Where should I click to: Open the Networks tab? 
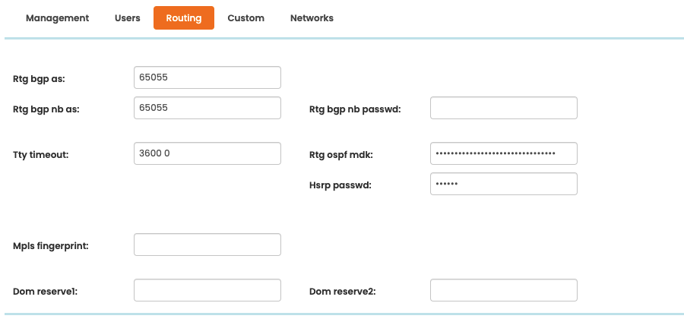pos(312,18)
